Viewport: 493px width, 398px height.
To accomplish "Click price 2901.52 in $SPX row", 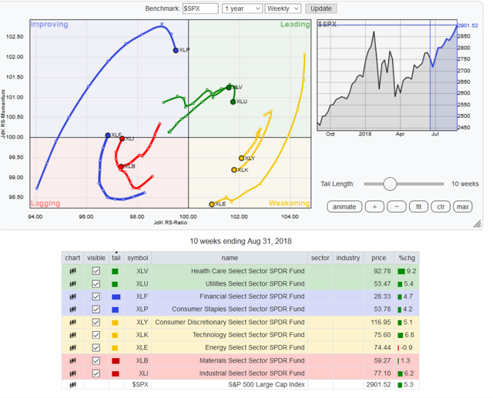I will (x=378, y=384).
